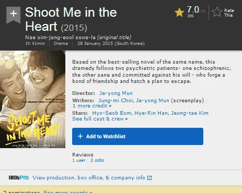Screen dimensions: 242x193
Task: Click the empty Rate This star
Action: point(217,12)
